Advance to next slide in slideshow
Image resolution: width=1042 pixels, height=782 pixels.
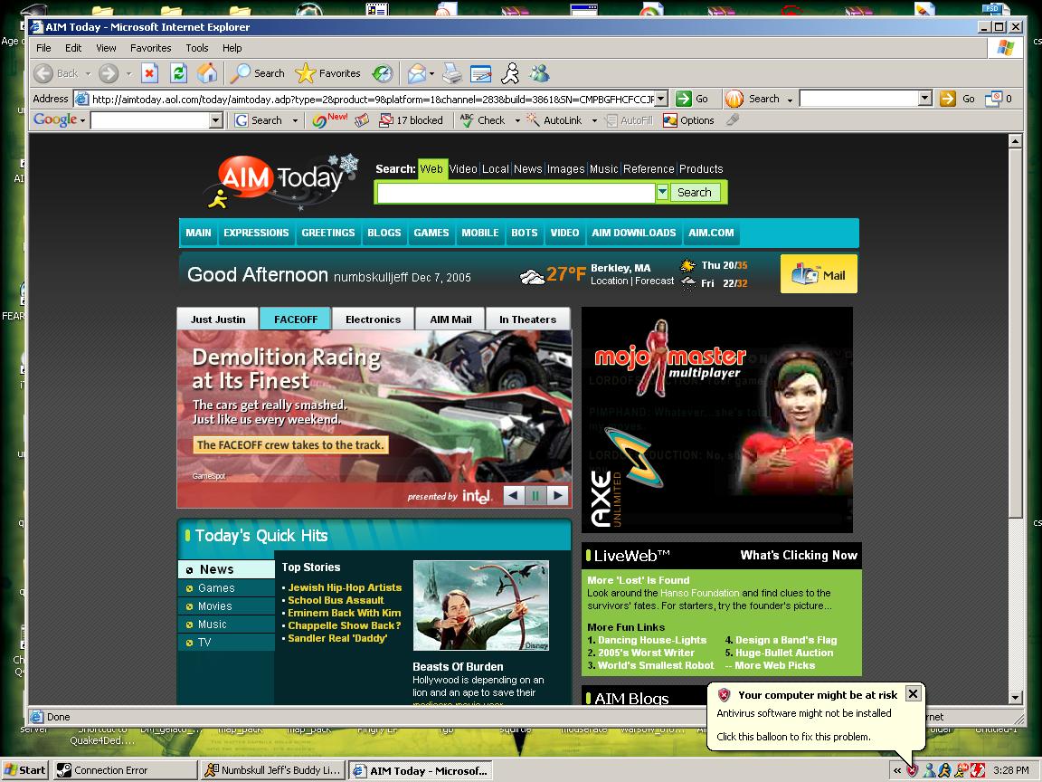coord(558,495)
